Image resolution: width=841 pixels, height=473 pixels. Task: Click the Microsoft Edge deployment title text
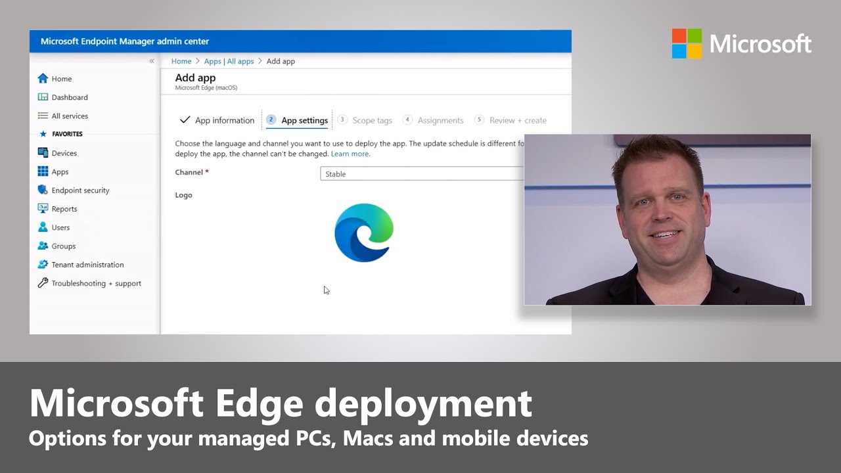pos(281,403)
